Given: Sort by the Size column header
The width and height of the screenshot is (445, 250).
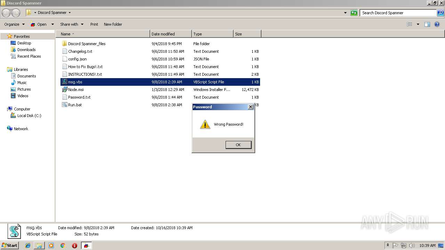Looking at the screenshot, I should 247,34.
